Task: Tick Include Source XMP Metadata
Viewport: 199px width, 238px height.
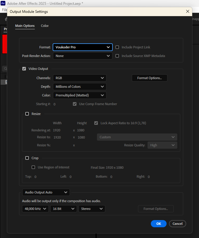Action: point(117,56)
